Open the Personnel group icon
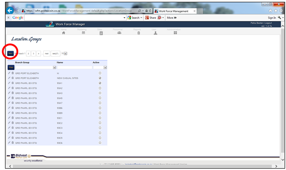 119,33
